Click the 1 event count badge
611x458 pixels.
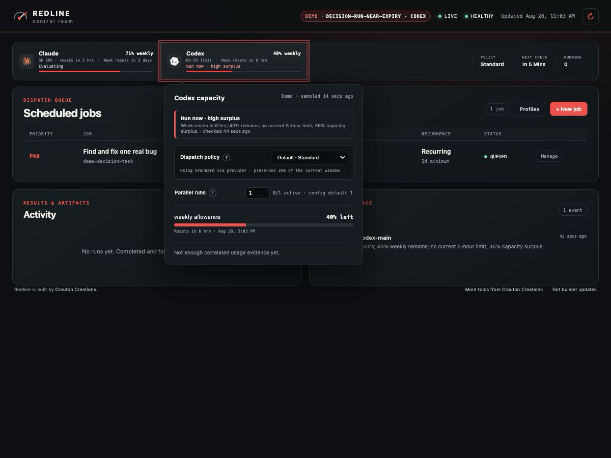(573, 210)
